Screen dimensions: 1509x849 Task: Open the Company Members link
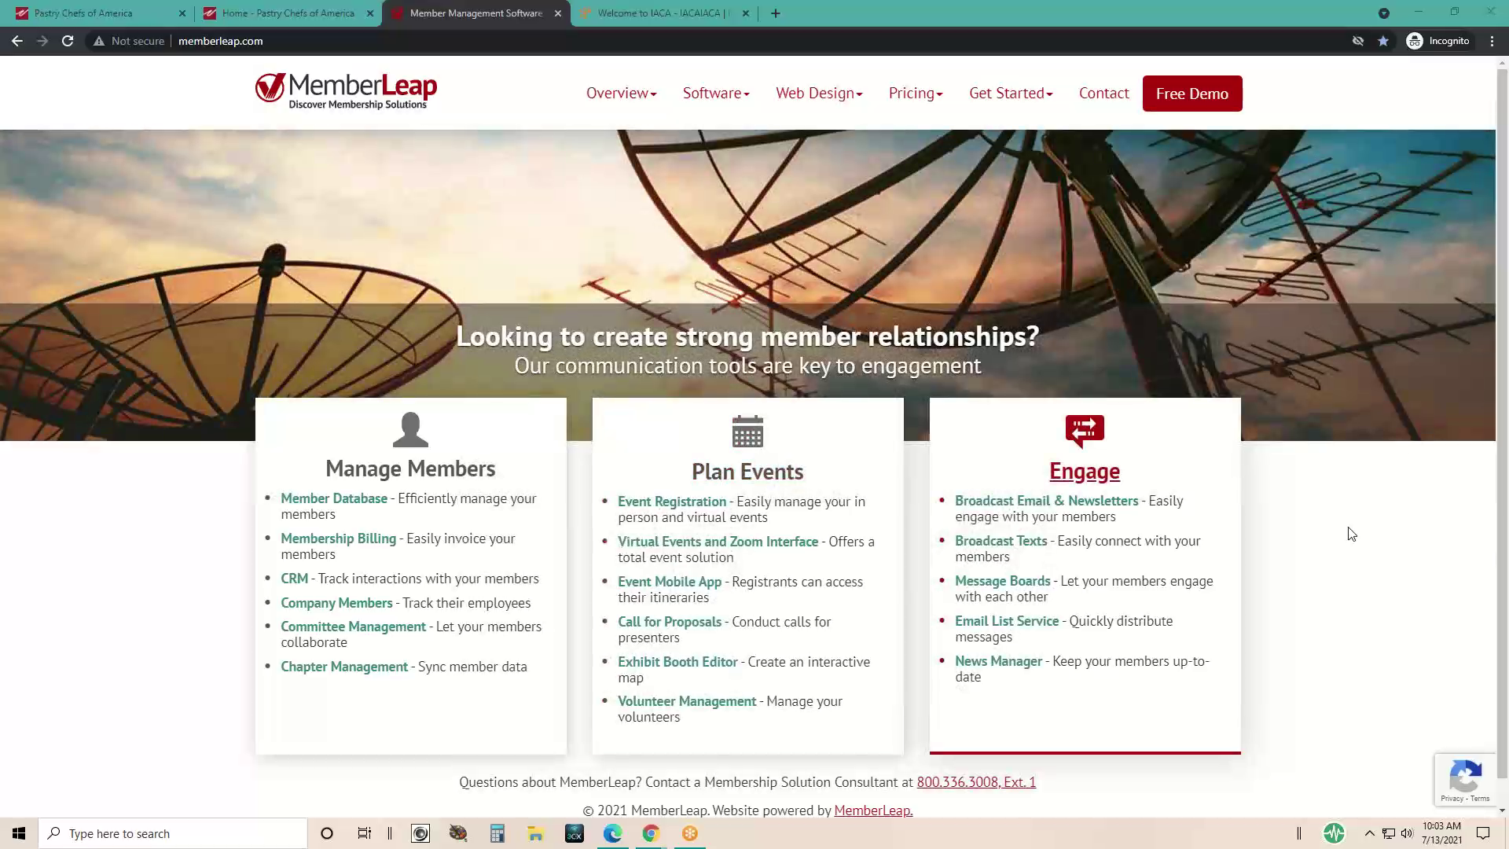click(336, 603)
